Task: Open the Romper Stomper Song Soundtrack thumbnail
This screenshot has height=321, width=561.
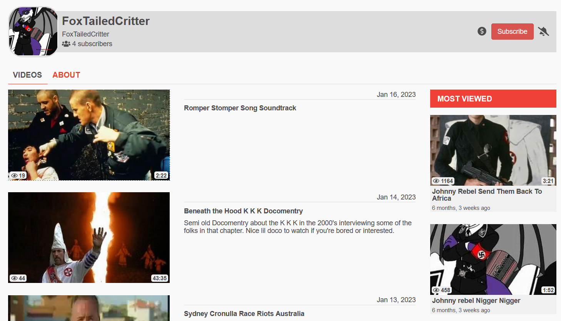Action: point(89,135)
